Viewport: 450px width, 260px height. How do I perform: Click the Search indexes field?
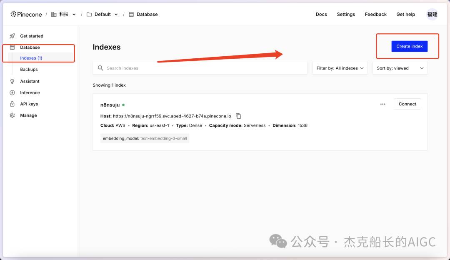tap(200, 68)
